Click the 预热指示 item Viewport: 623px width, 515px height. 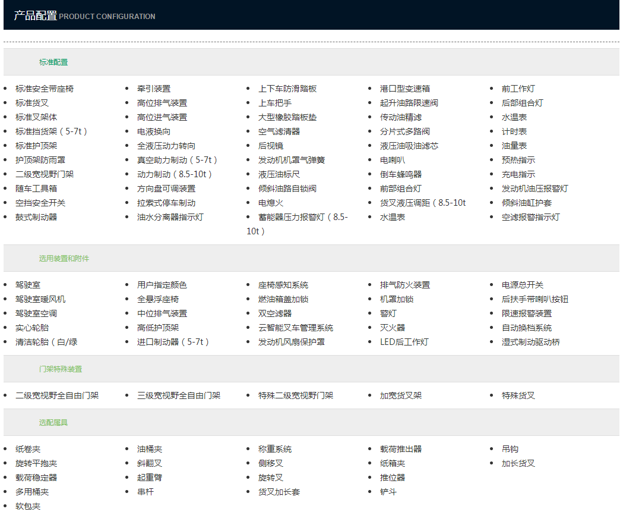(x=518, y=160)
